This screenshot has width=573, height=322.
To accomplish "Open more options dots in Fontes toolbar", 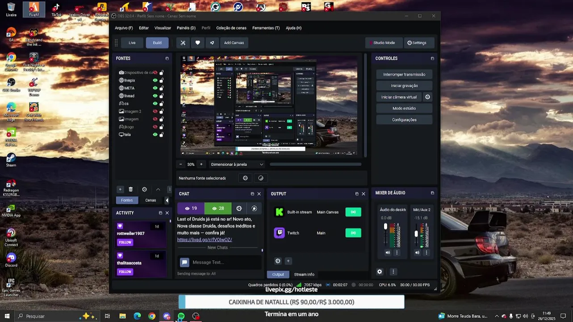I will coord(169,189).
